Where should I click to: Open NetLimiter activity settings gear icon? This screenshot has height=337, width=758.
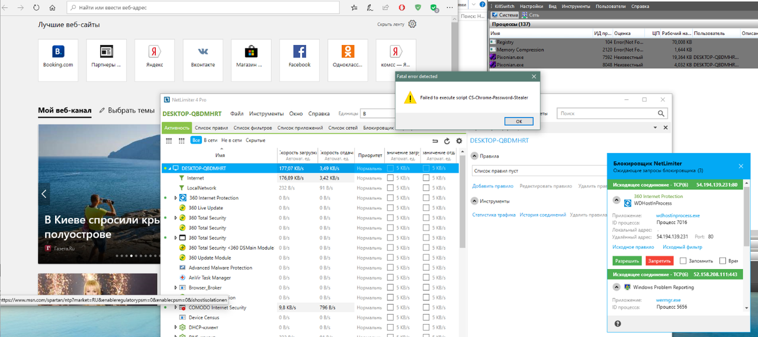(x=459, y=141)
